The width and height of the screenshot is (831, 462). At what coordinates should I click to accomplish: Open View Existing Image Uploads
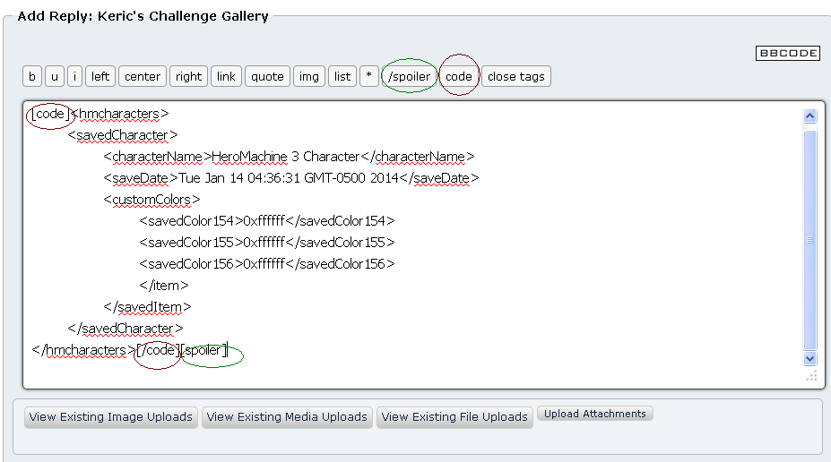click(111, 417)
